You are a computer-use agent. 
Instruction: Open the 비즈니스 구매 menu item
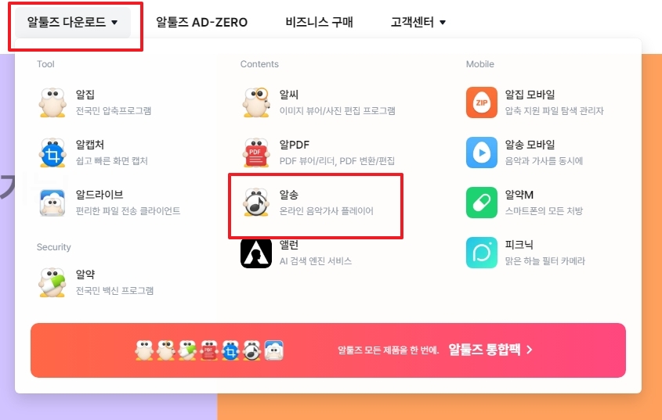tap(319, 22)
